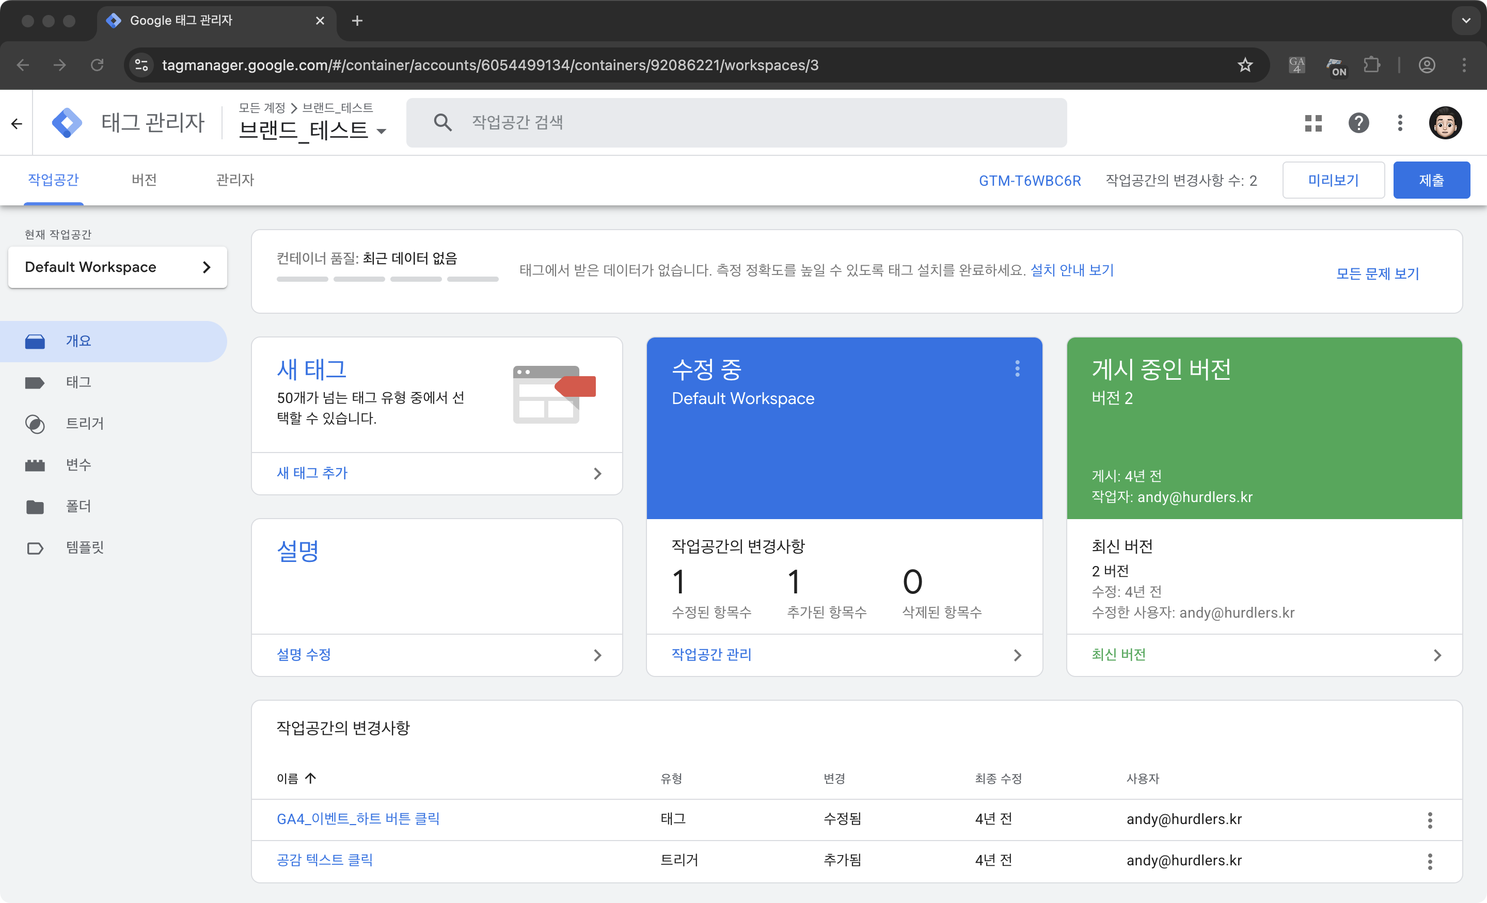Screen dimensions: 1487x903
Task: Click the 폴더 folder icon in the sidebar
Action: pyautogui.click(x=35, y=507)
